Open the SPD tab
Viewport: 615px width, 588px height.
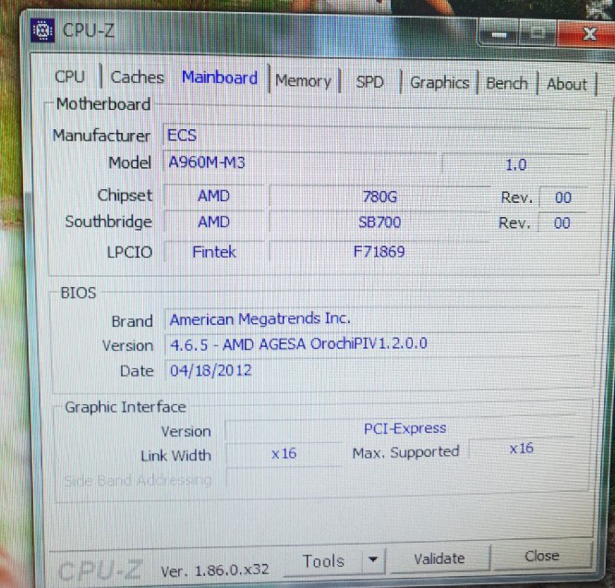coord(369,82)
